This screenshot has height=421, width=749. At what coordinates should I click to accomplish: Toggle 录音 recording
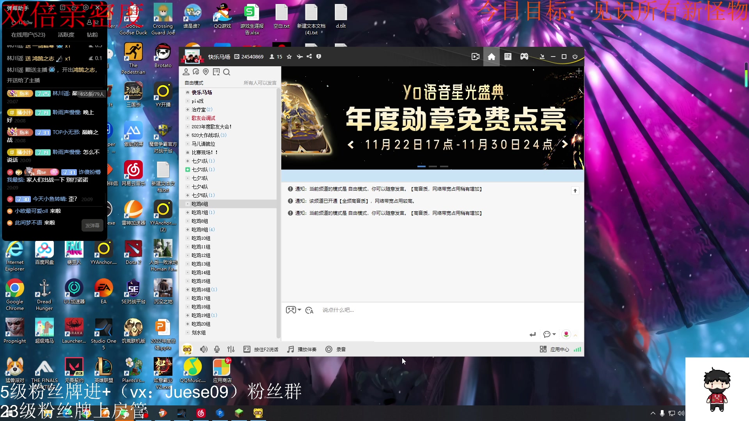click(x=335, y=349)
